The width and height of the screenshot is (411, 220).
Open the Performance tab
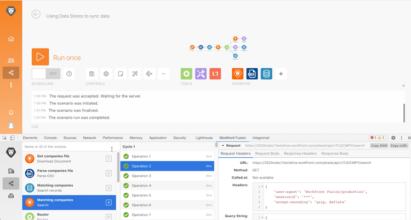point(113,138)
